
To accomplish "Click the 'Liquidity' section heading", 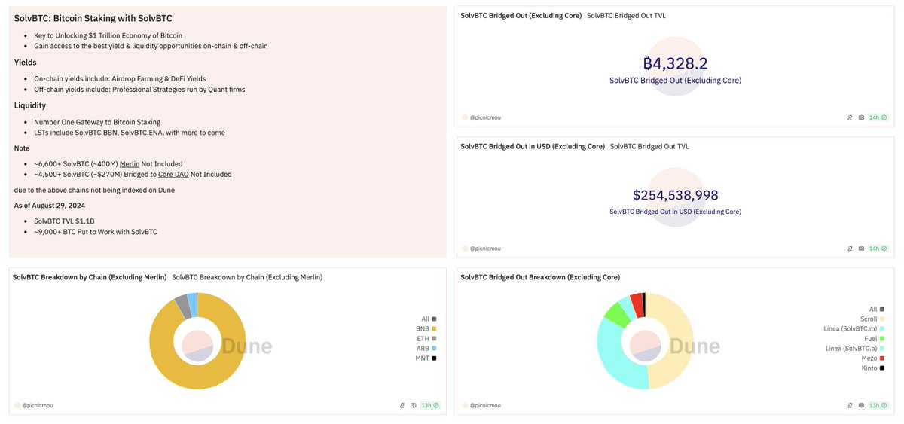I will point(30,106).
